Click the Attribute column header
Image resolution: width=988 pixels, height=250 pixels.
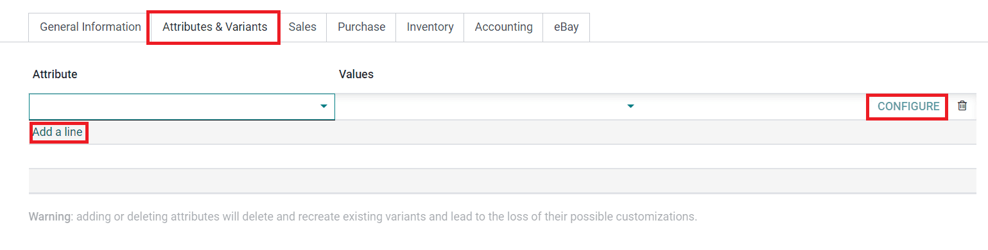tap(55, 74)
